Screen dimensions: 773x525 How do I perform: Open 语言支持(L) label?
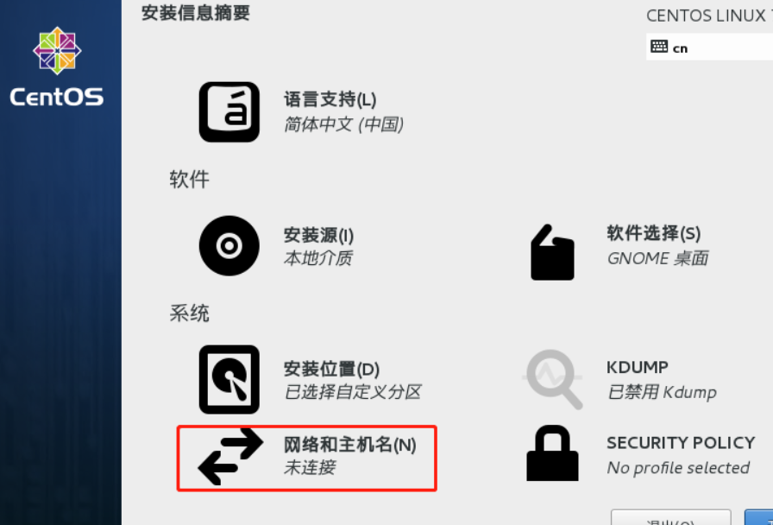coord(330,99)
